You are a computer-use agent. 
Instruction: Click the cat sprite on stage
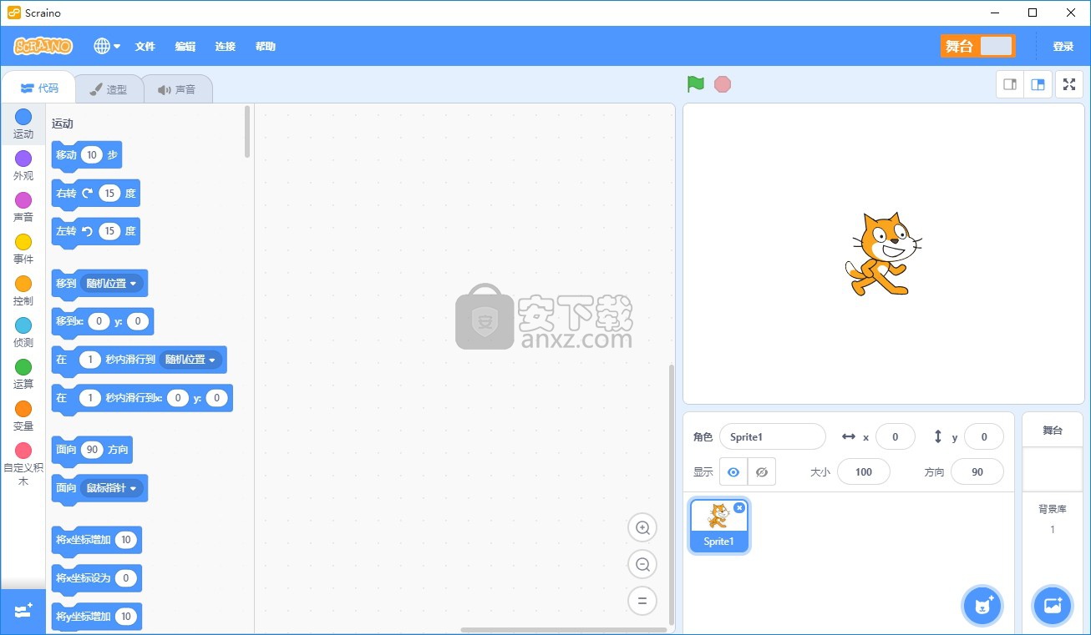pyautogui.click(x=884, y=254)
